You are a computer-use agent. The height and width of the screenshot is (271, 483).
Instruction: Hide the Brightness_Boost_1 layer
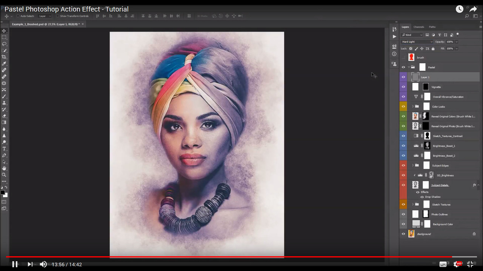point(403,146)
